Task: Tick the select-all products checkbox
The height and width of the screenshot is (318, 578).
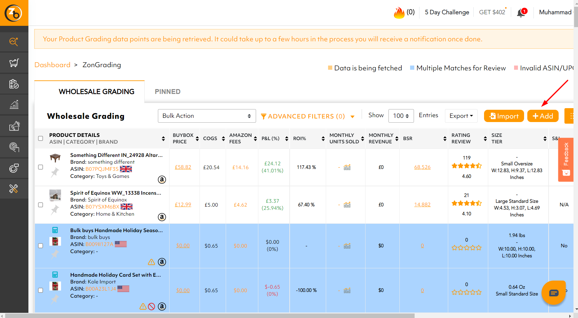Action: (x=40, y=138)
